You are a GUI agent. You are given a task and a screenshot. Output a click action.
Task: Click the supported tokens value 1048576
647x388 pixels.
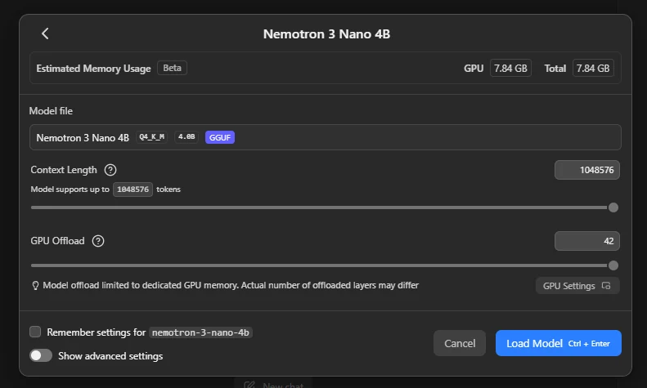point(133,190)
